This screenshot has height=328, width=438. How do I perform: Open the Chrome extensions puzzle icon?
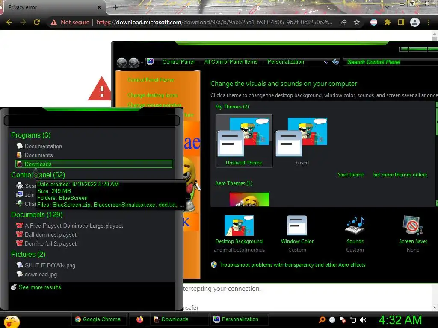387,22
